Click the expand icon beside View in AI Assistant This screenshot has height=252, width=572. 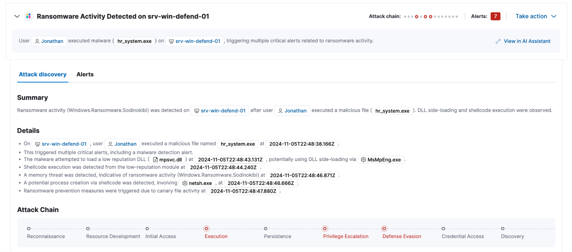[x=498, y=41]
